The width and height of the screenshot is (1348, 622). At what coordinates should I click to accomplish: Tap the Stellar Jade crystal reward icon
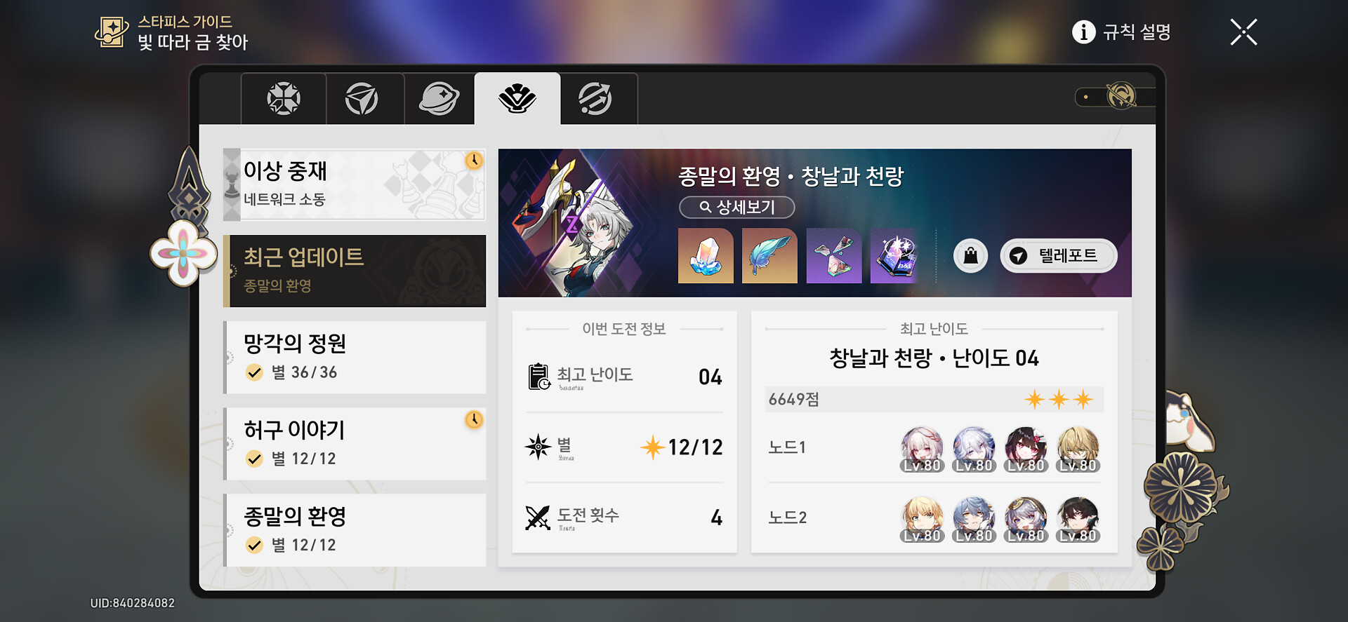coord(706,256)
